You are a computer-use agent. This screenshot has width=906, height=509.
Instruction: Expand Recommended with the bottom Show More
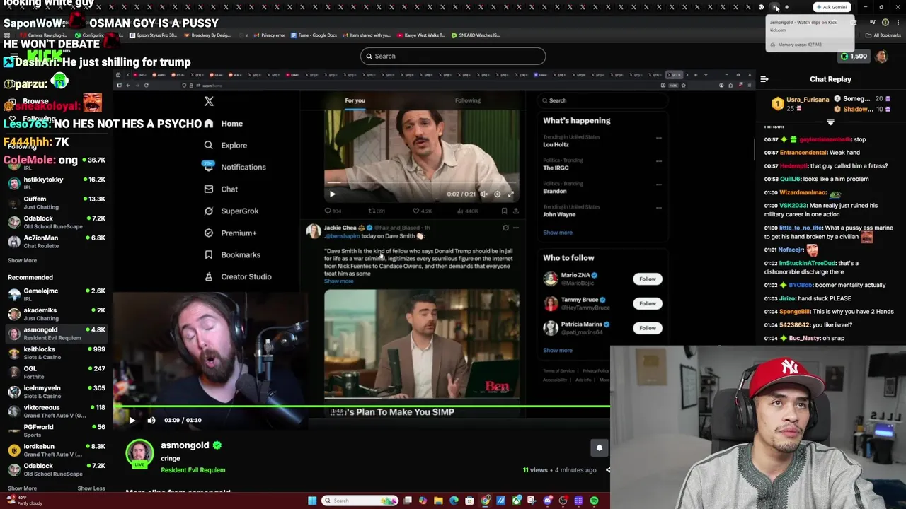click(22, 488)
